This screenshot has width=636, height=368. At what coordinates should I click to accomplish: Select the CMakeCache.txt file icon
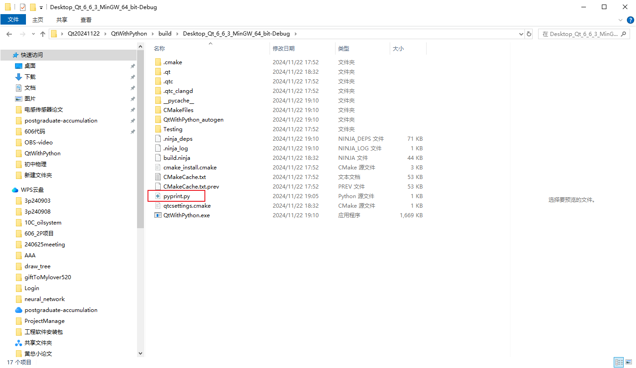[158, 177]
